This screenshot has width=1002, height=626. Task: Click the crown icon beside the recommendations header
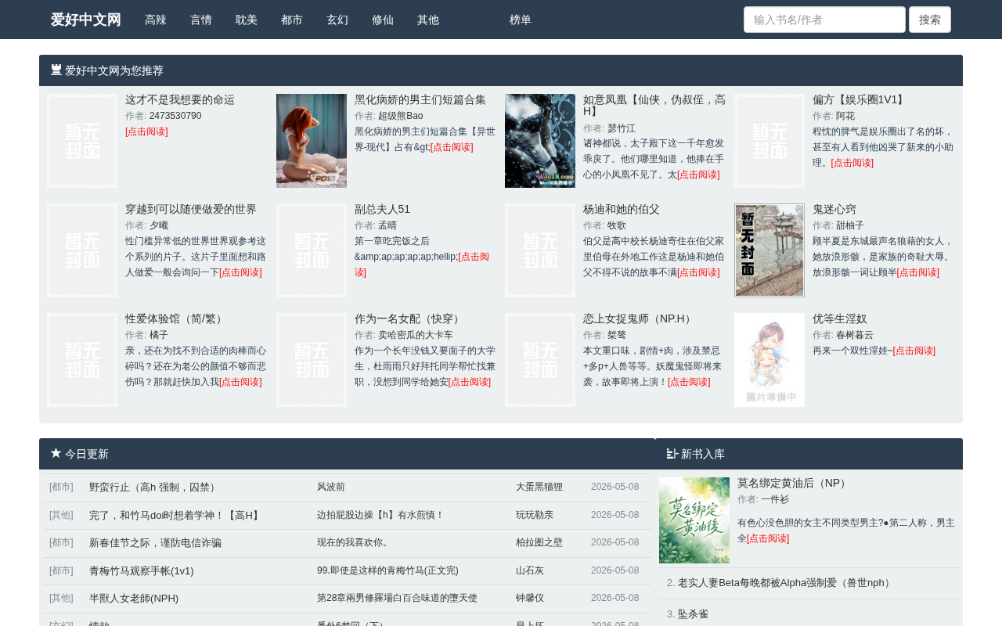pos(56,70)
